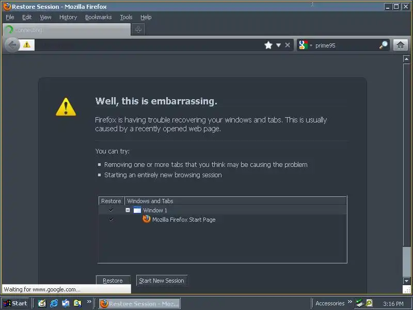
Task: Click the Restore column header
Action: pos(111,201)
